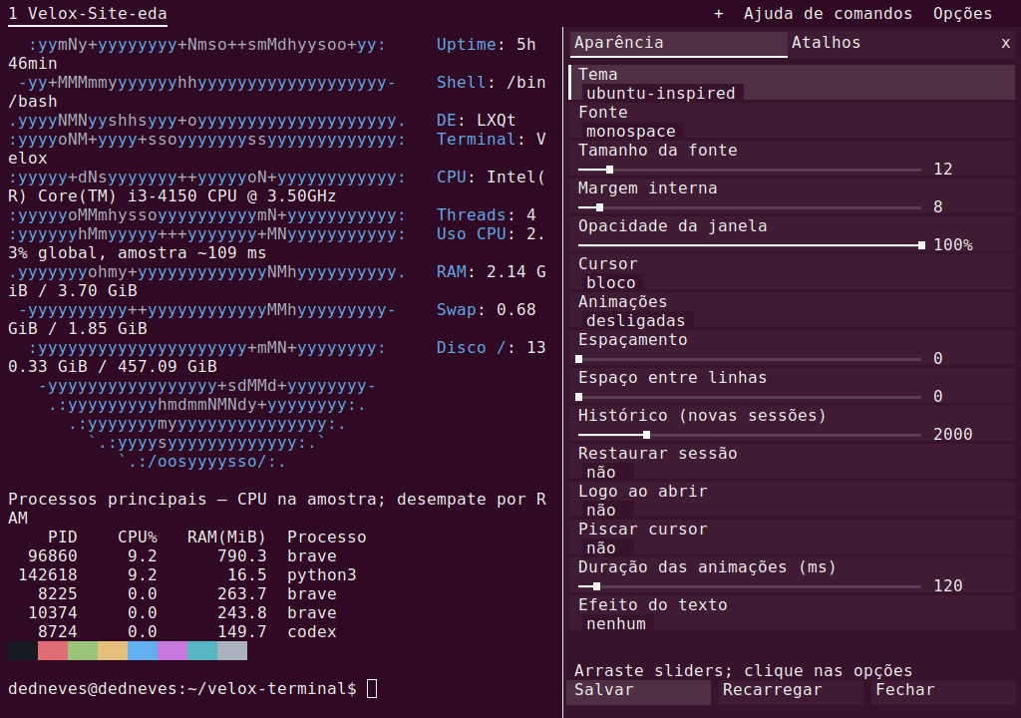This screenshot has width=1021, height=718.
Task: Click the red color swatch in terminal
Action: (53, 650)
